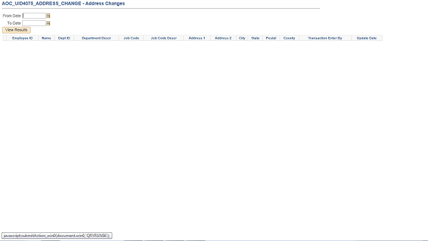Viewport: 428px width, 241px height.
Task: Sort by Address 2 column header
Action: coord(223,38)
